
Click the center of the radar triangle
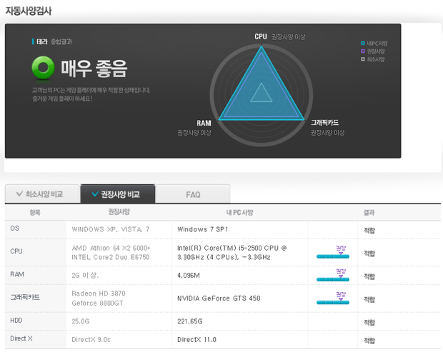click(260, 93)
